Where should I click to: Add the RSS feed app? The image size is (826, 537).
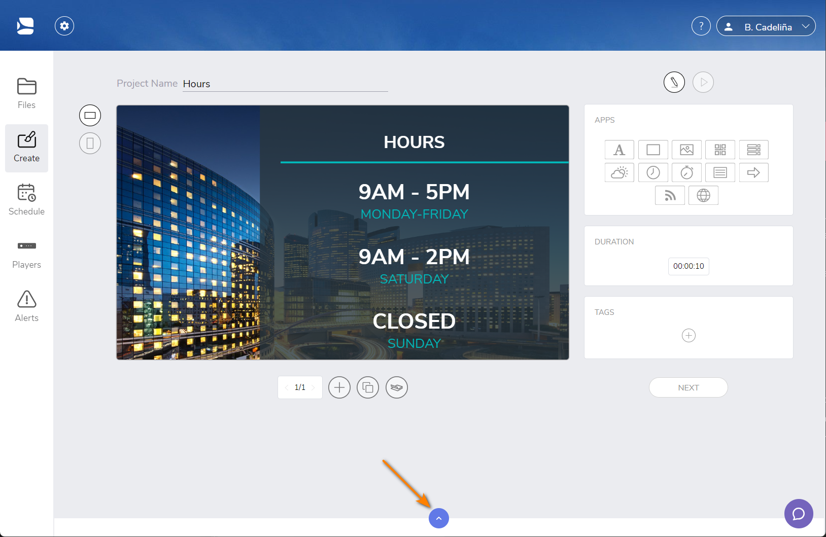coord(670,195)
